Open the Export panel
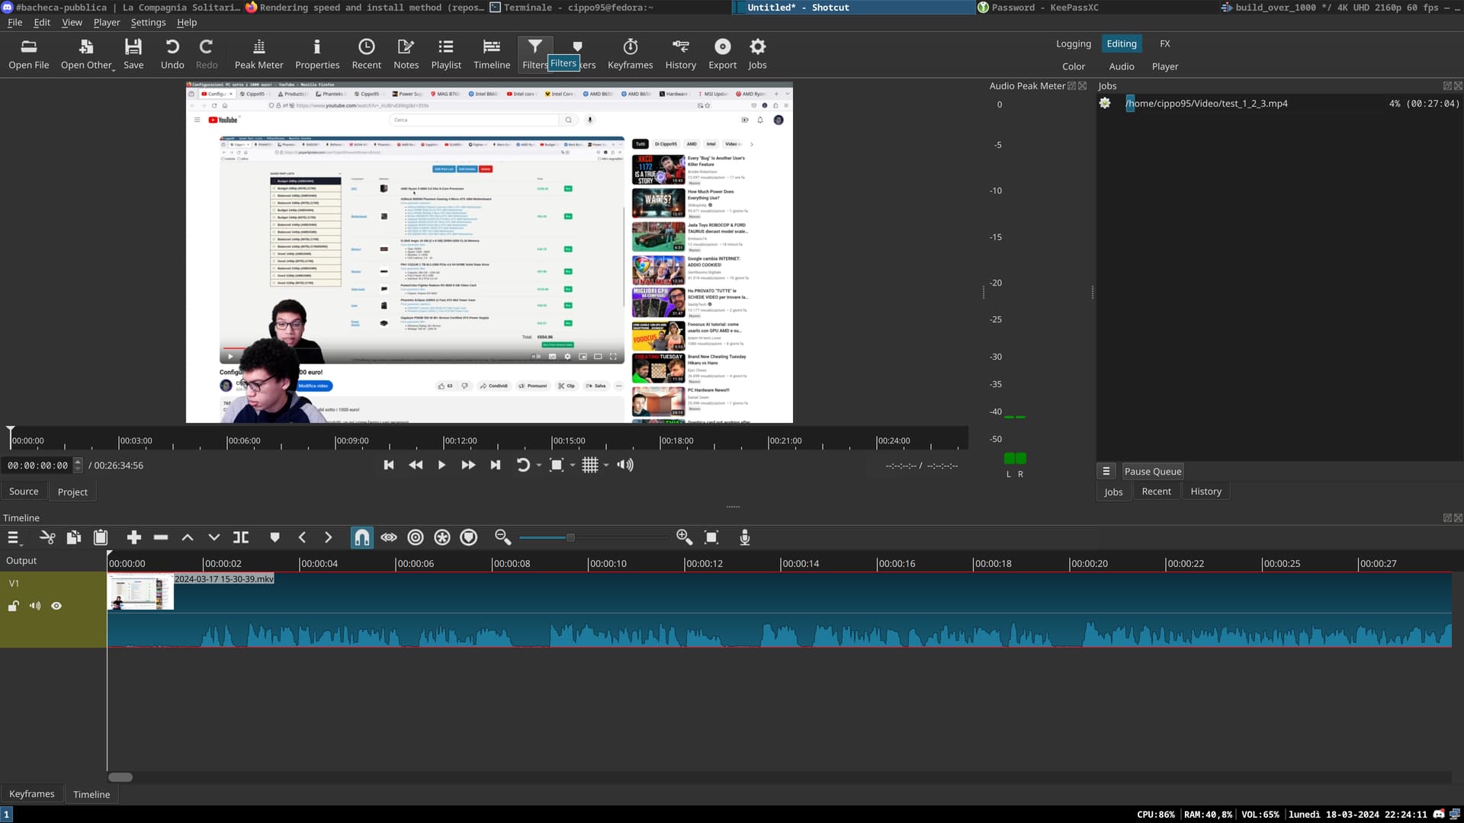1464x823 pixels. point(722,53)
